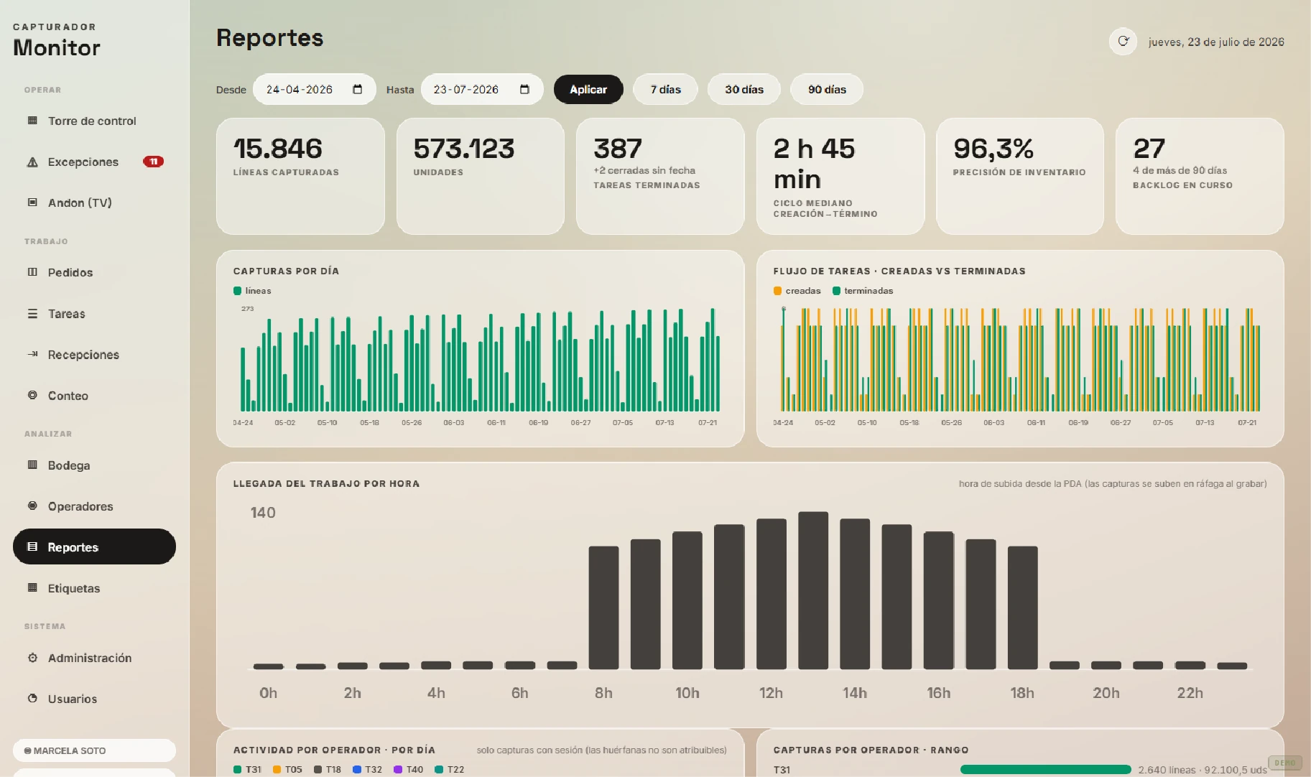Toggle the líneas legend swatch

tap(237, 291)
